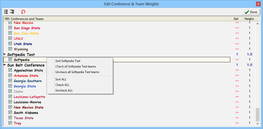Uncheck the Troy checkbox

[10, 123]
